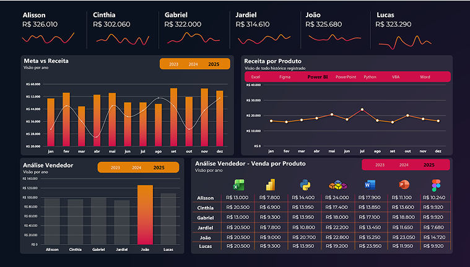Click Alisson total R$ 326.010
This screenshot has height=267, width=470.
[x=40, y=24]
